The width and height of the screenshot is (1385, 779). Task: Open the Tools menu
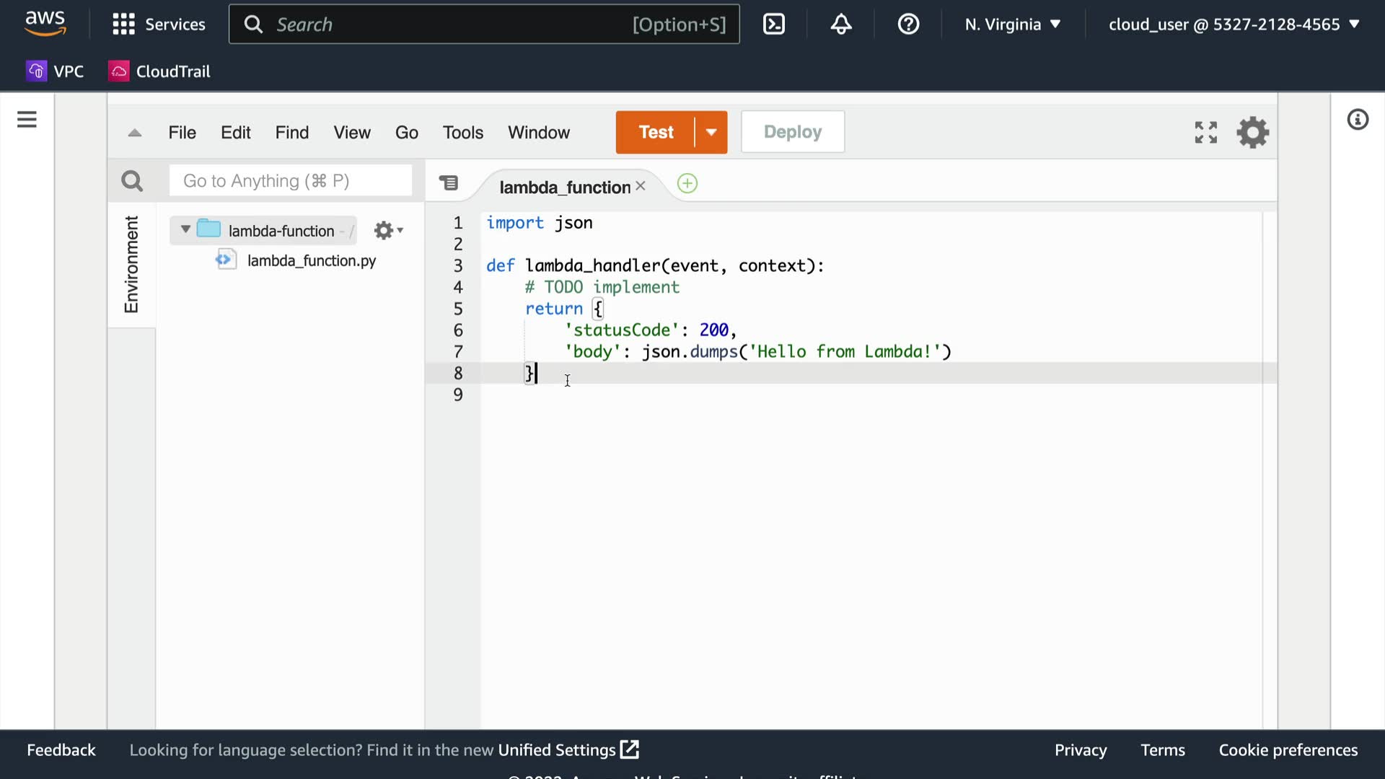[462, 133]
